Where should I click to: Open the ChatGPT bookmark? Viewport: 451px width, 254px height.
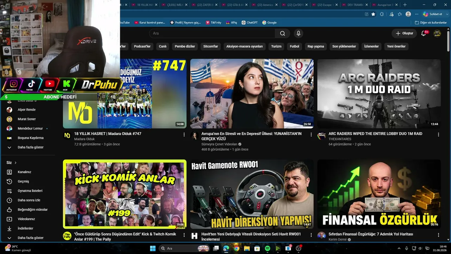click(x=250, y=23)
